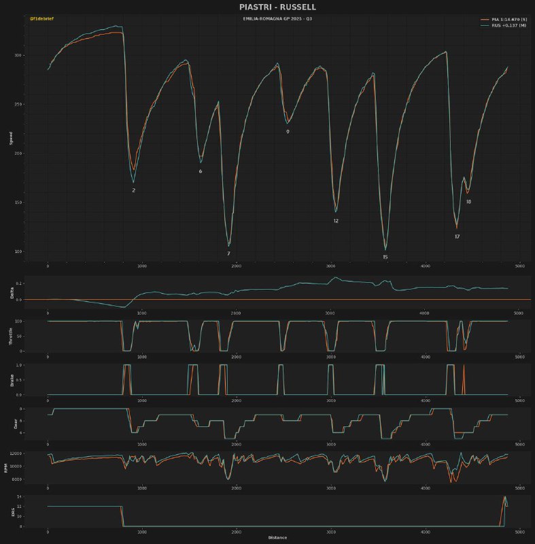This screenshot has height=544, width=535.
Task: Click the '2000' distance tick under the DRS plot
Action: (x=236, y=532)
